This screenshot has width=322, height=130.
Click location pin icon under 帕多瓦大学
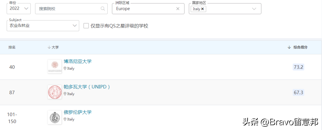click(x=65, y=94)
